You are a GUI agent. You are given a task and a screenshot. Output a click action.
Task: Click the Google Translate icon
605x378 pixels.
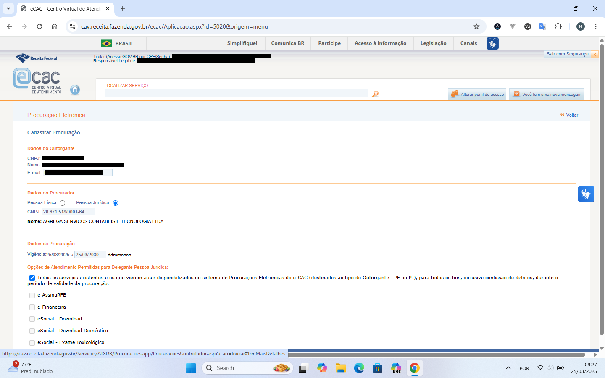(543, 26)
